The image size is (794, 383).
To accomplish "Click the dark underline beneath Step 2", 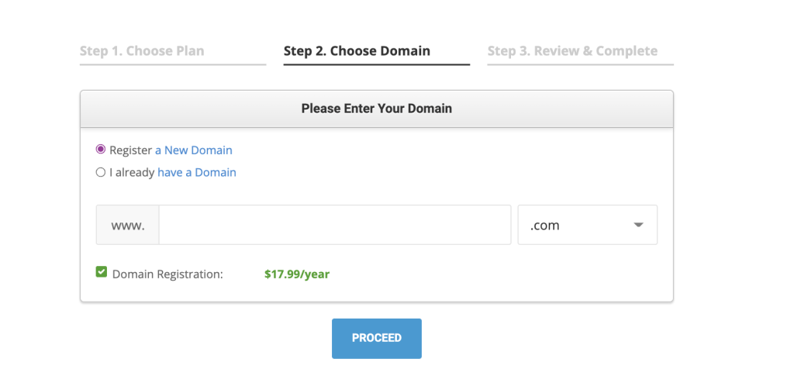I will [x=376, y=64].
